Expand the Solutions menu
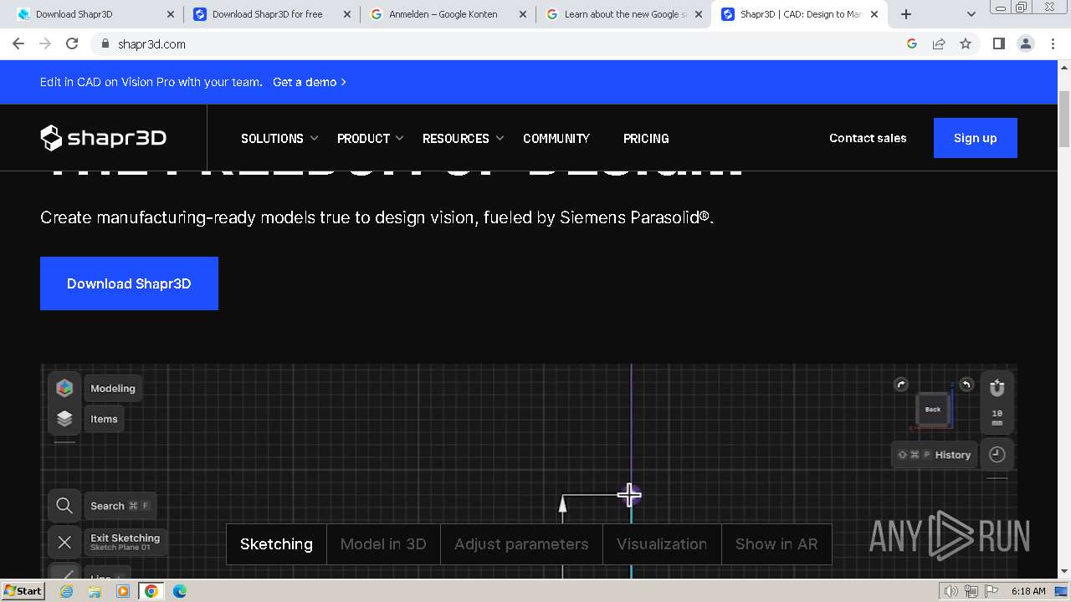This screenshot has width=1071, height=602. [279, 138]
